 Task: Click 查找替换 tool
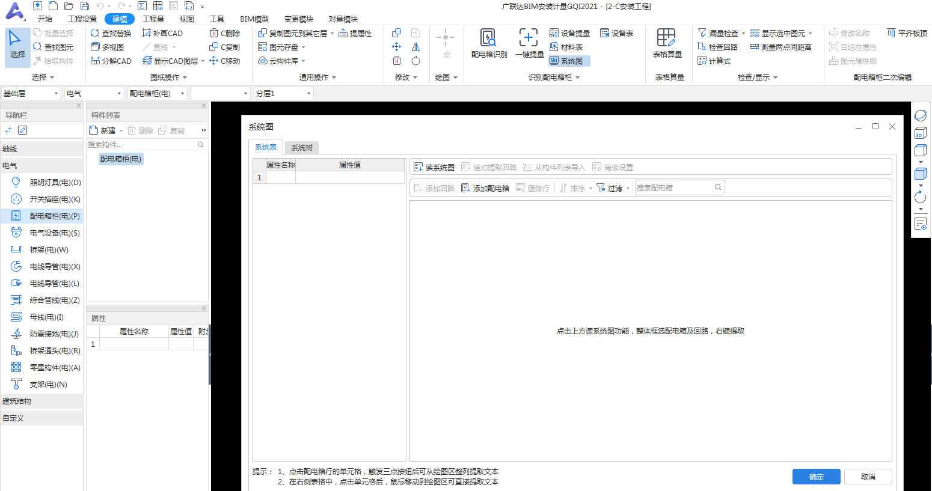point(111,33)
